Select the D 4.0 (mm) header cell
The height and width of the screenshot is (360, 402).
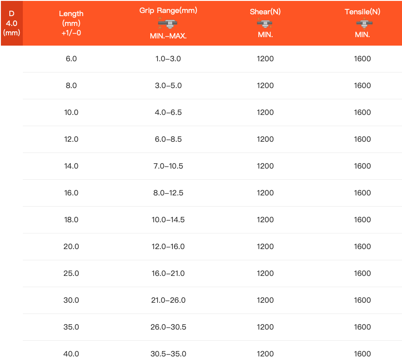12,23
